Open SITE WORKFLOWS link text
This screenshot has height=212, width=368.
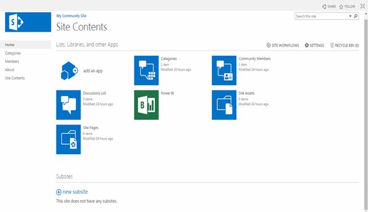coord(285,45)
